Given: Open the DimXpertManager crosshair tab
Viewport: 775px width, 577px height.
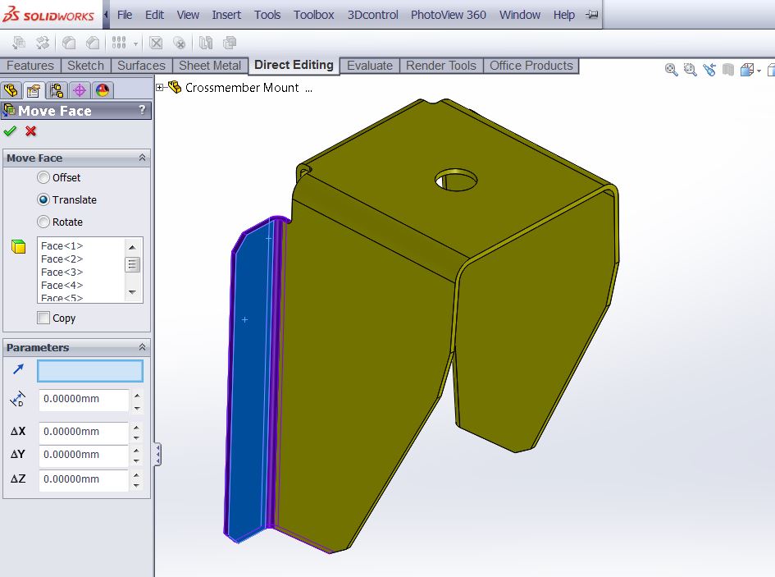Looking at the screenshot, I should [79, 90].
